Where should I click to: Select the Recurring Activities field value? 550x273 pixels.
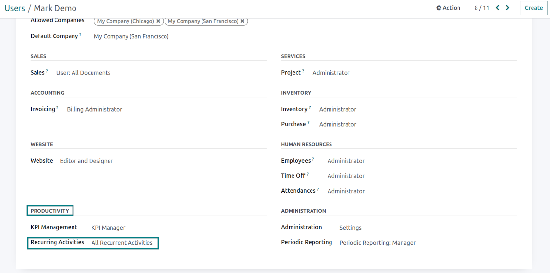point(122,243)
